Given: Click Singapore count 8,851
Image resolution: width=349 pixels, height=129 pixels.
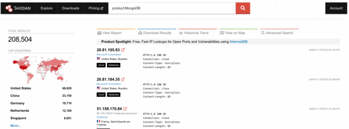Looking at the screenshot, I should click(x=67, y=118).
